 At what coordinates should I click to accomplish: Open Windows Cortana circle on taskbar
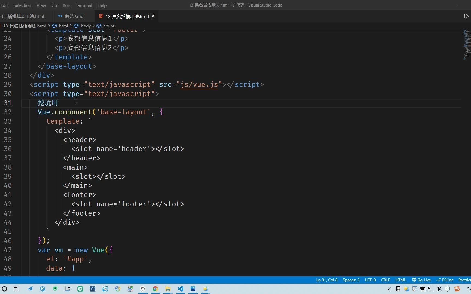click(x=4, y=289)
